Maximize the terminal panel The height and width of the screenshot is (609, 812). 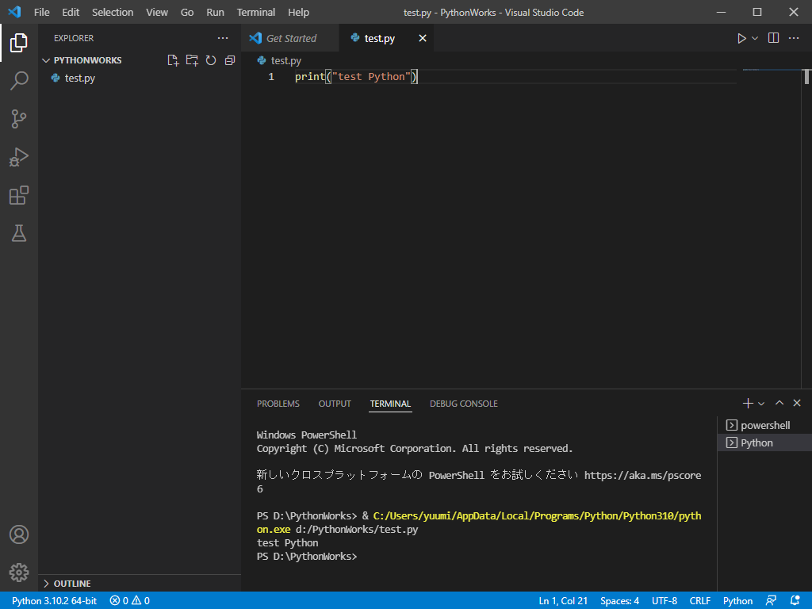pos(779,403)
